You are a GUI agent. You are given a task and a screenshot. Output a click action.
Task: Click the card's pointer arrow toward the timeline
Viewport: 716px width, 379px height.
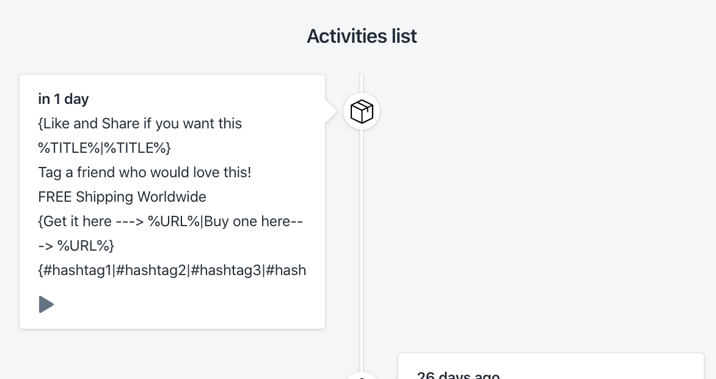click(332, 111)
